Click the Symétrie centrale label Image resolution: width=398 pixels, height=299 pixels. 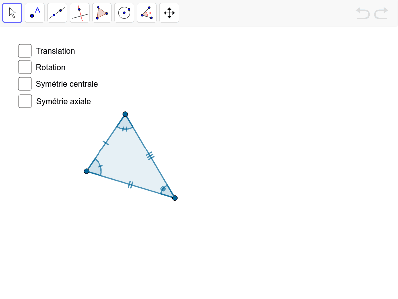point(67,84)
